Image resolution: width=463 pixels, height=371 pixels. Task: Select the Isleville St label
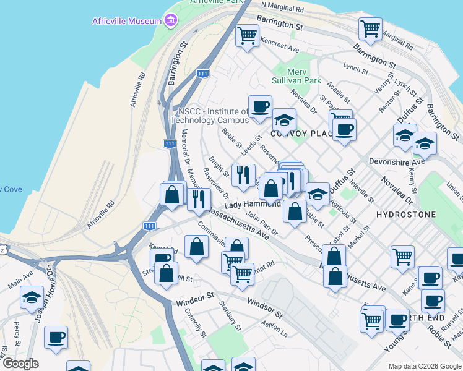click(x=361, y=191)
